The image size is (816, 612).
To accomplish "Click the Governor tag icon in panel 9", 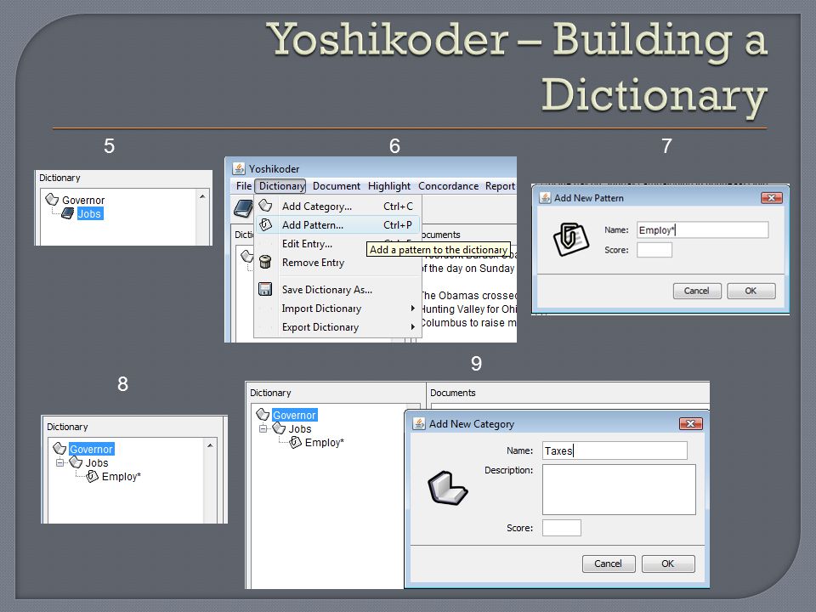I will 263,414.
